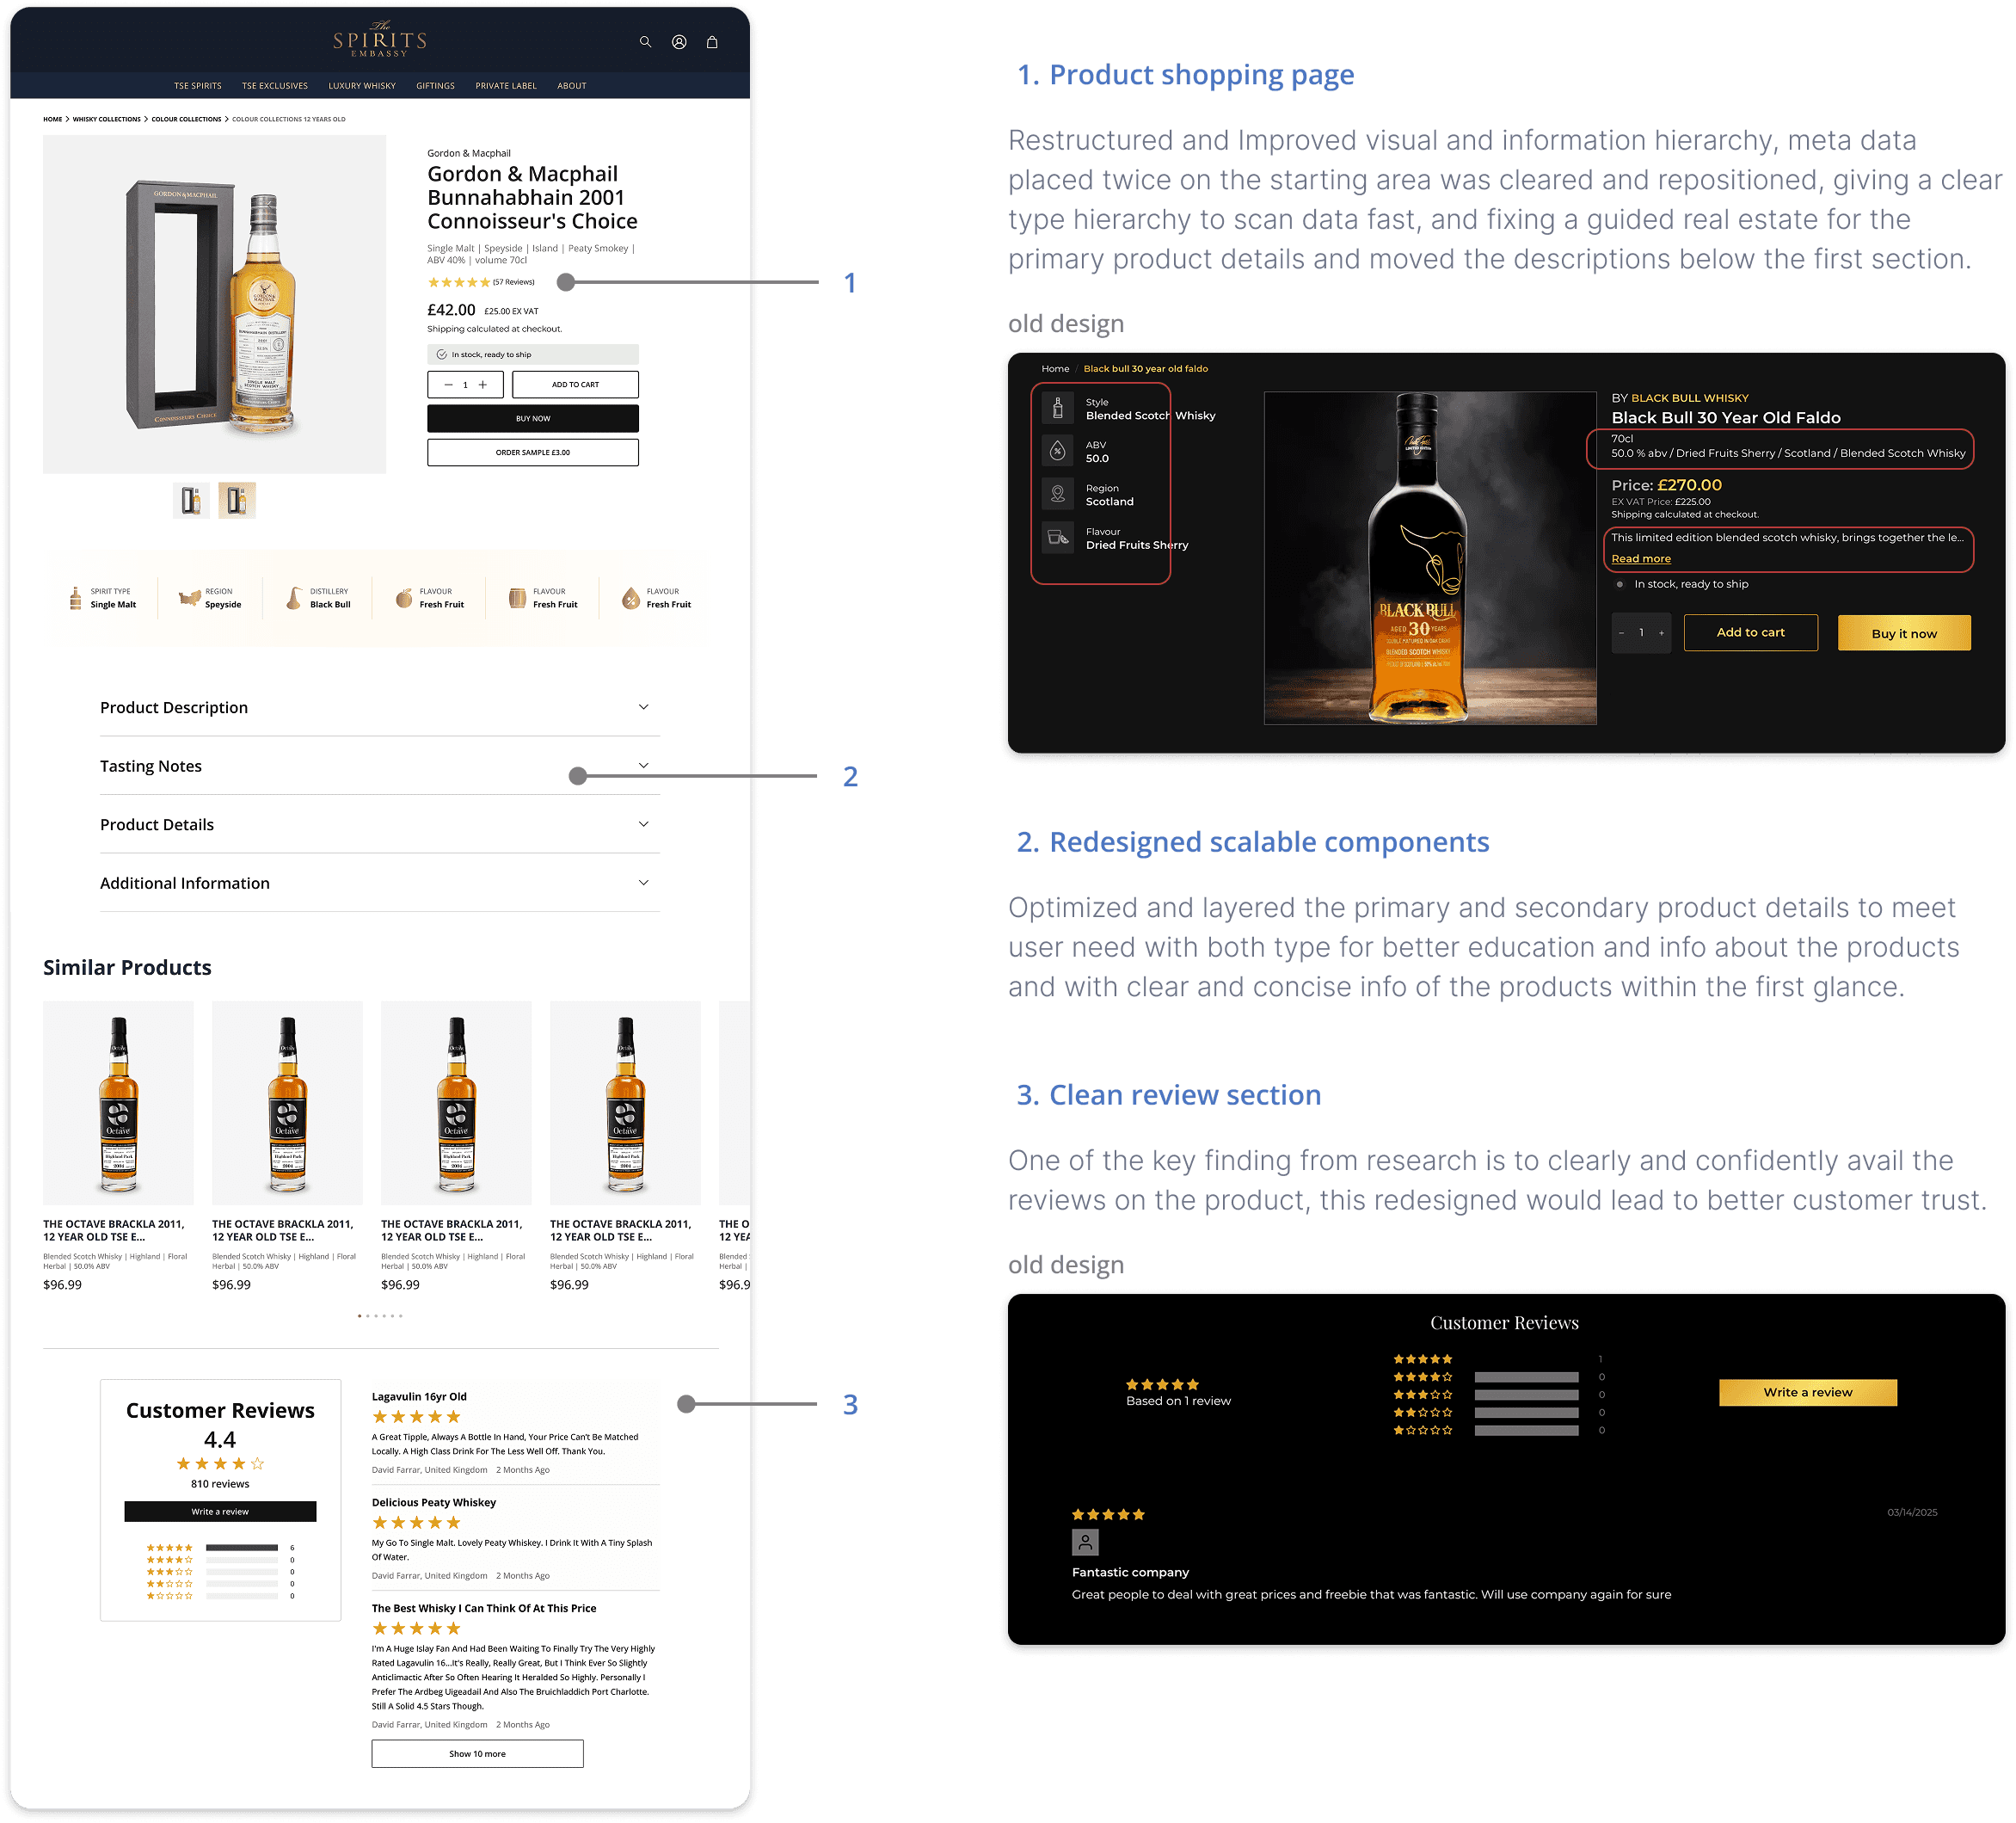Open the shopping bag cart icon

coord(712,42)
